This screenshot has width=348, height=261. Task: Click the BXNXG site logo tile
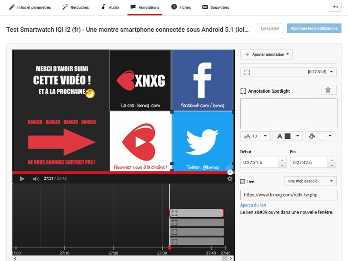(141, 80)
